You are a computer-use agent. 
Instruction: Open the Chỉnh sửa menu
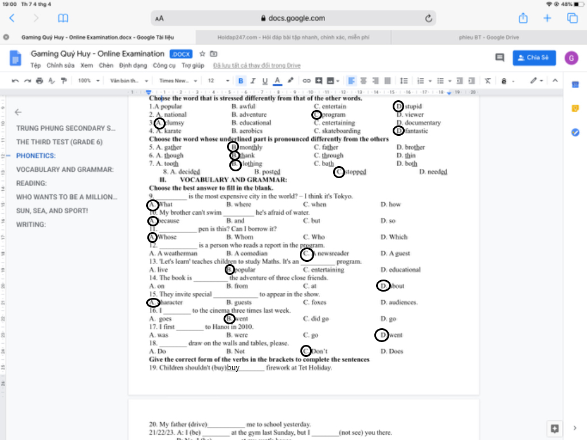[60, 65]
